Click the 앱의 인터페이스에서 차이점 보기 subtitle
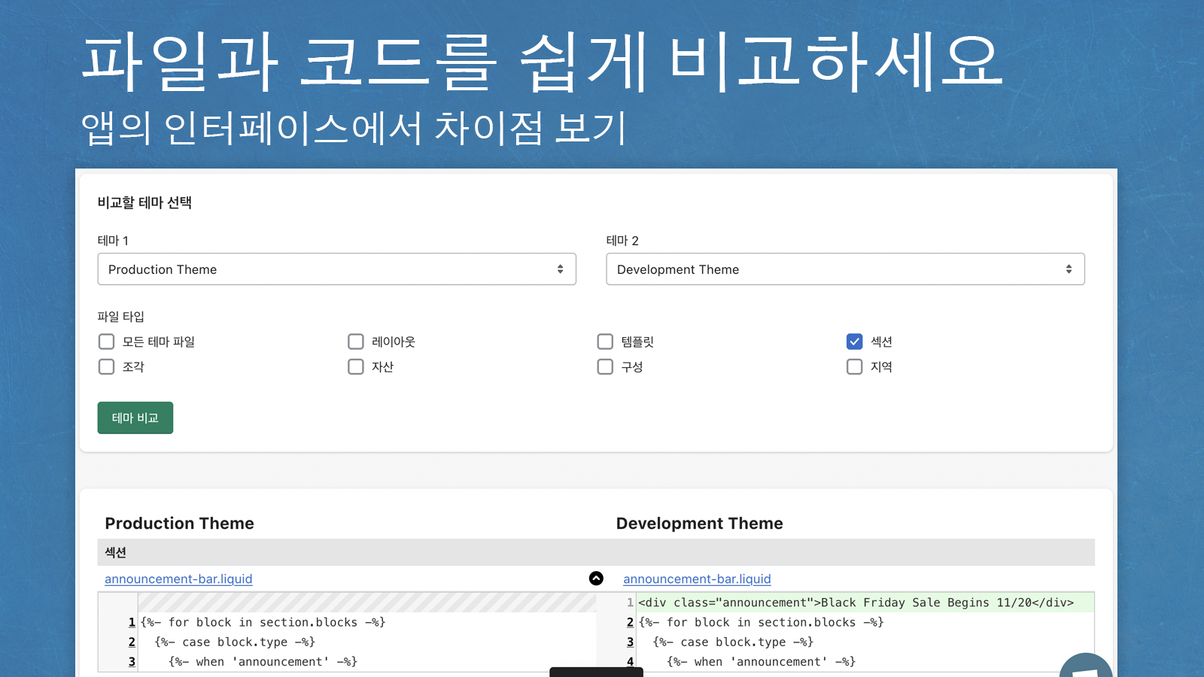Screen dimensions: 1204x677 (x=354, y=128)
